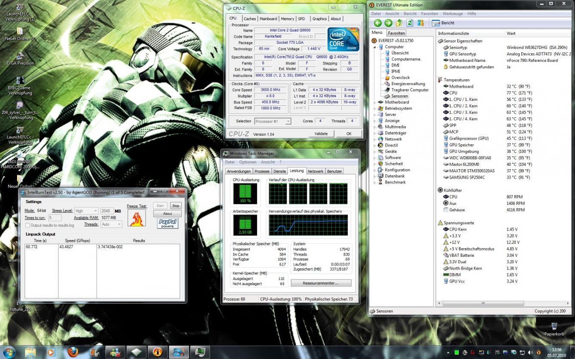
Task: Click the EVEREST up-level arrow icon
Action: tap(399, 23)
